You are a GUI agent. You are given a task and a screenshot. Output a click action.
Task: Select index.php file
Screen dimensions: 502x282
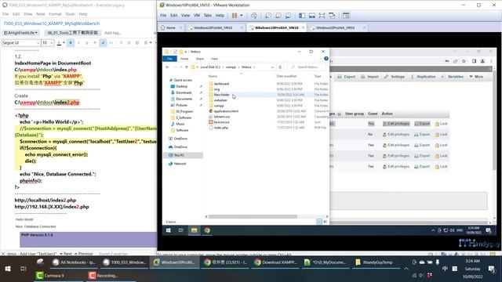tap(220, 128)
